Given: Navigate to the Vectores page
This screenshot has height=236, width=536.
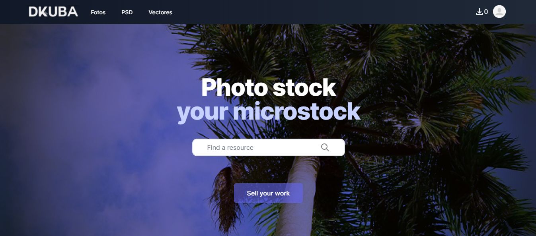Looking at the screenshot, I should click(x=160, y=12).
